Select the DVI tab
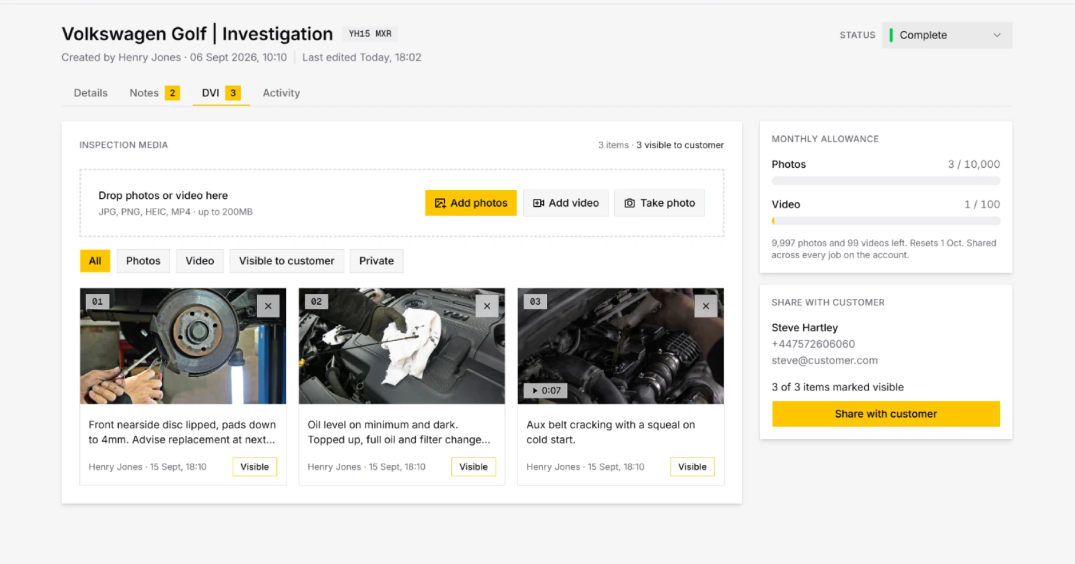1075x564 pixels. click(x=221, y=93)
